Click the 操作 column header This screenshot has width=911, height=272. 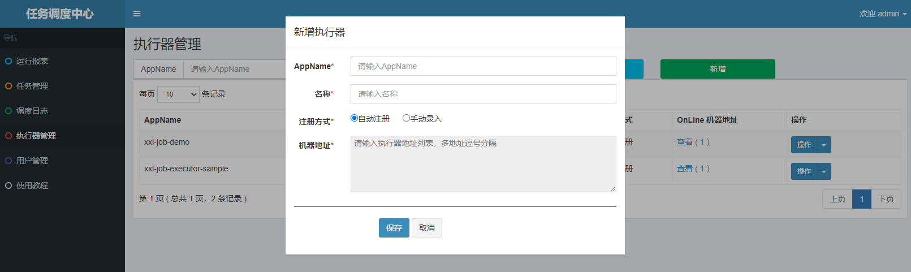click(843, 120)
